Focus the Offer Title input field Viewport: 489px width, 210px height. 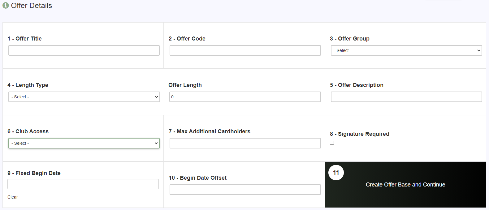pos(84,50)
